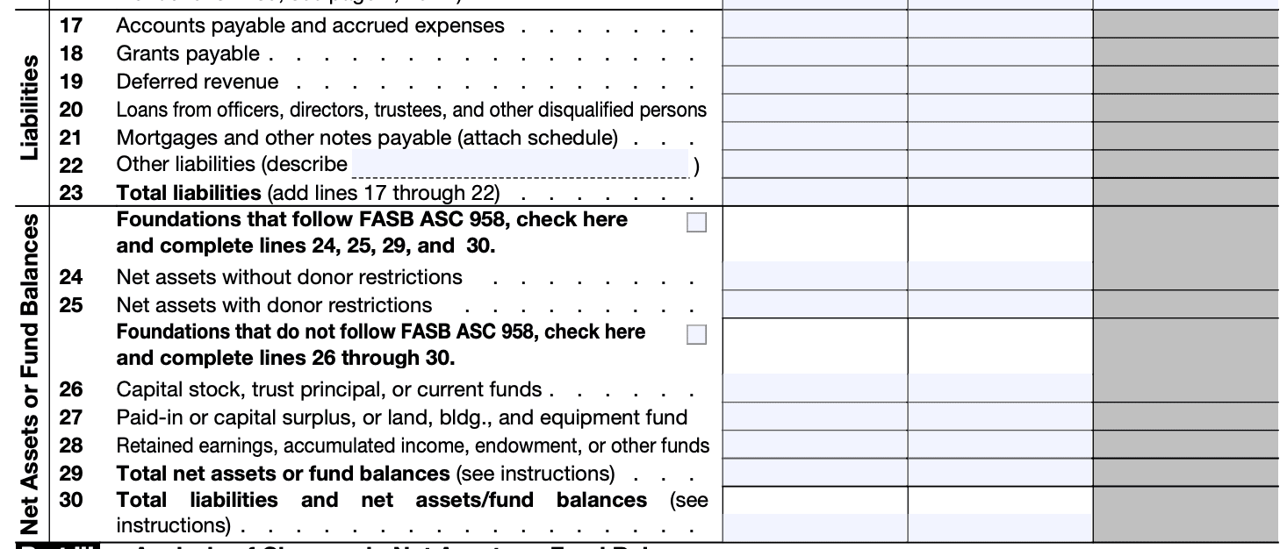The height and width of the screenshot is (549, 1287).
Task: Click line 26 Capital stock first column field
Action: tap(815, 389)
